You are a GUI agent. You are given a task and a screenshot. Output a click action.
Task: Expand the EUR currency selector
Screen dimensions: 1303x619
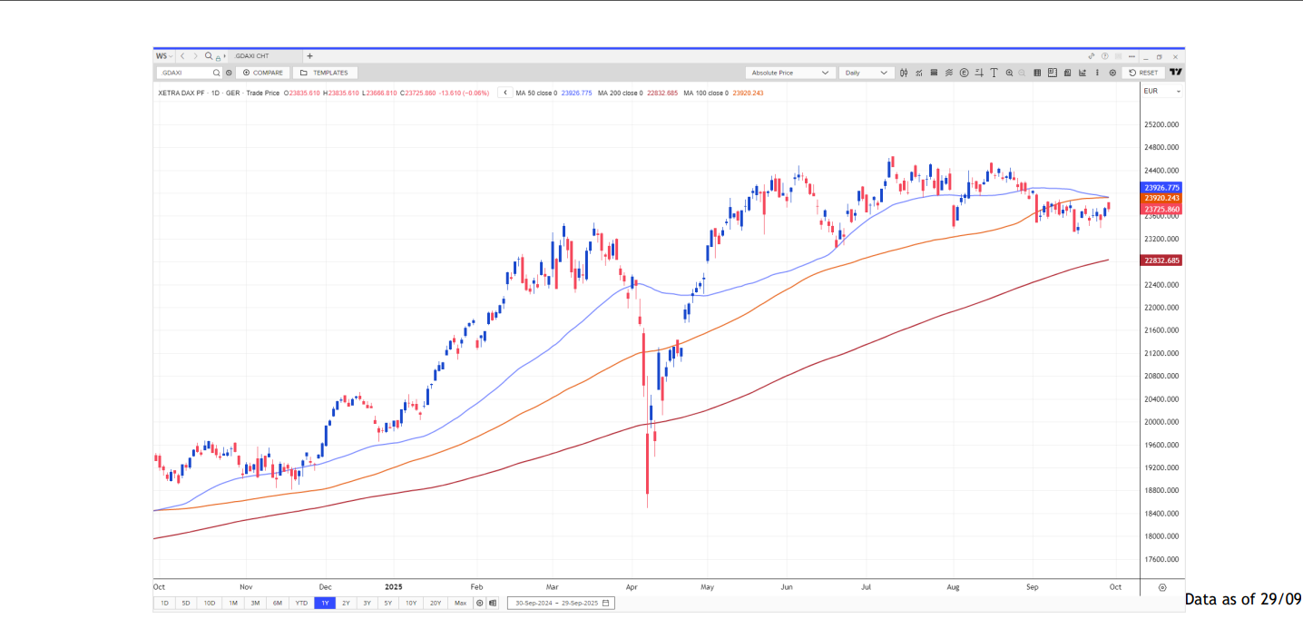(x=1161, y=91)
